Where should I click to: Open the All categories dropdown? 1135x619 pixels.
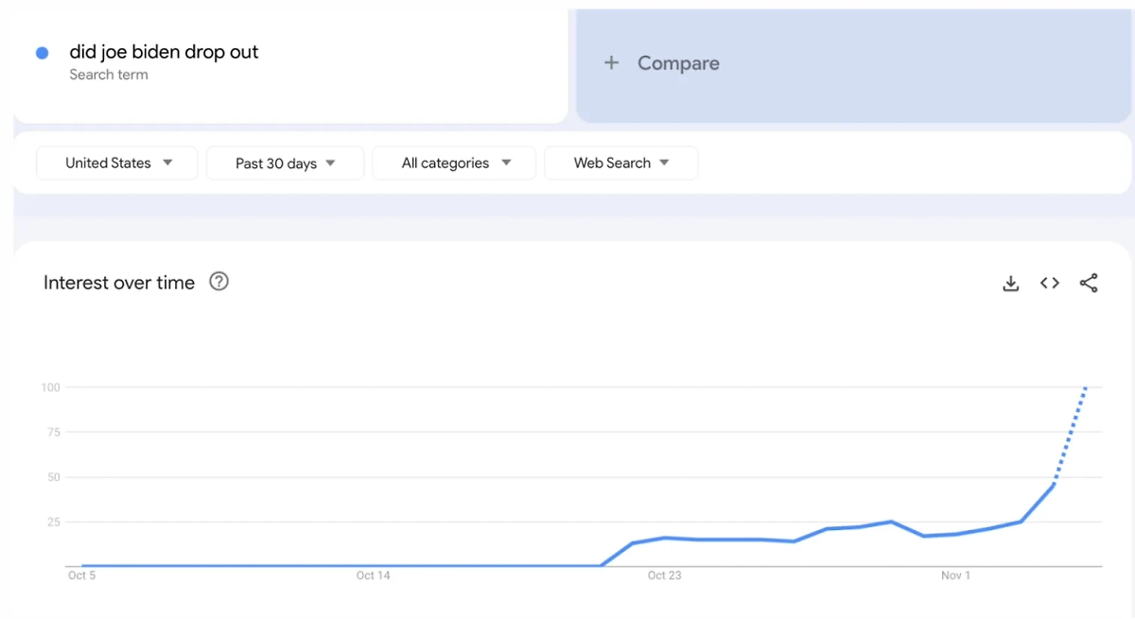[454, 163]
